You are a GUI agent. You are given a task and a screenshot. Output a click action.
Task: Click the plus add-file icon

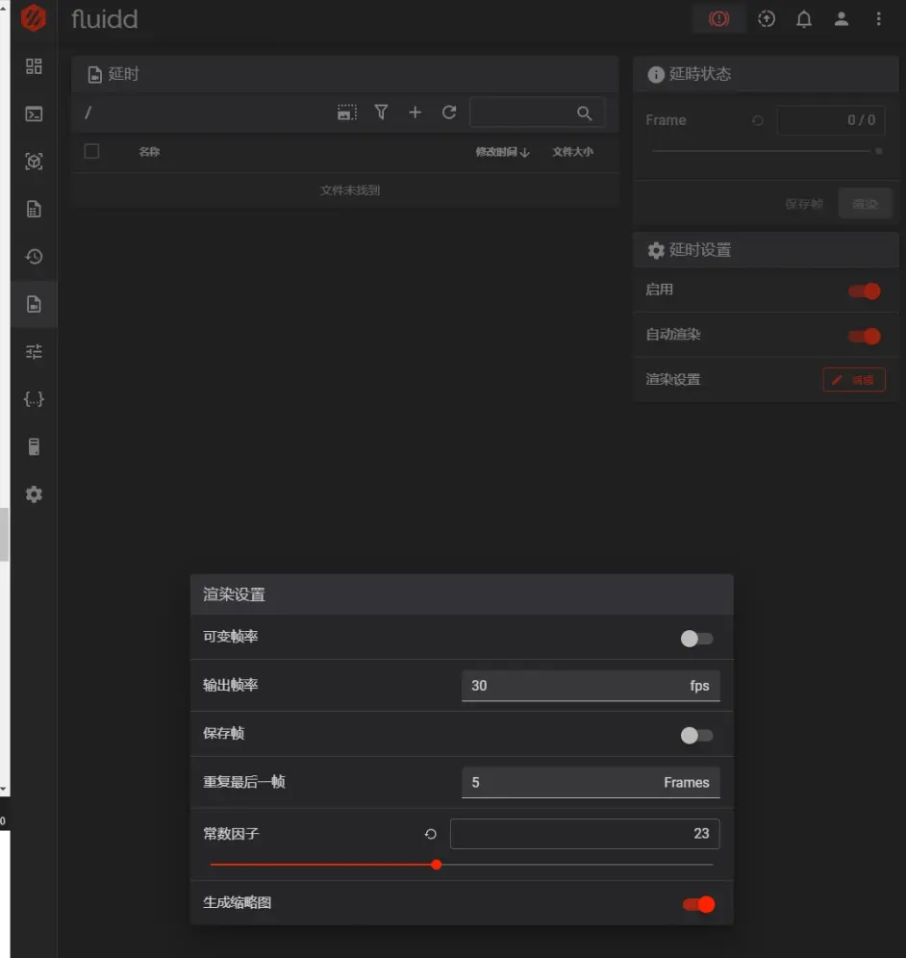415,113
